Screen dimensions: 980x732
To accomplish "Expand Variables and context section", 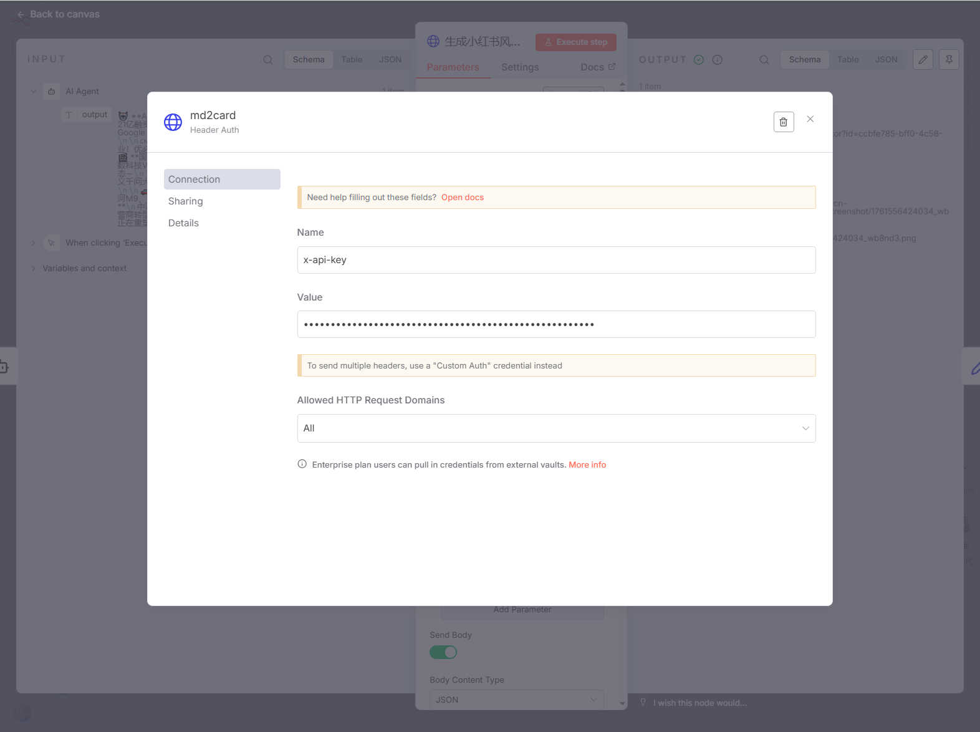I will pyautogui.click(x=34, y=269).
